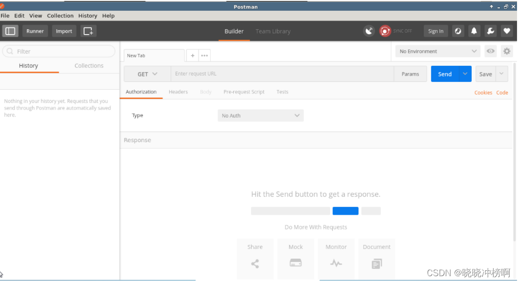Select the Collections sidebar tab
518x282 pixels.
89,66
